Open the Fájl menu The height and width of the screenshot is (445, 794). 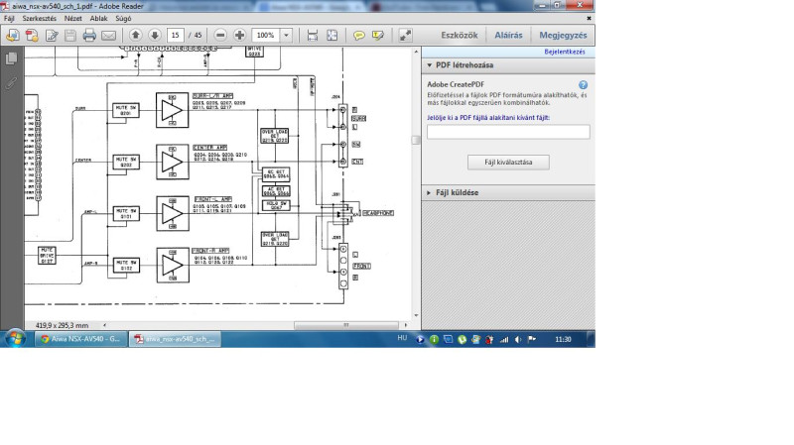tap(9, 18)
